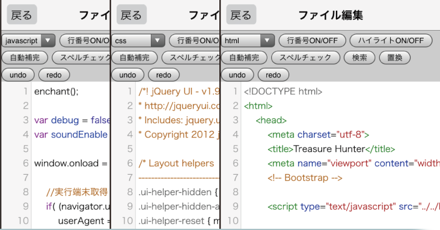Image resolution: width=440 pixels, height=230 pixels.
Task: Toggle 行番号ON/OFF in css panel
Action: (x=195, y=41)
